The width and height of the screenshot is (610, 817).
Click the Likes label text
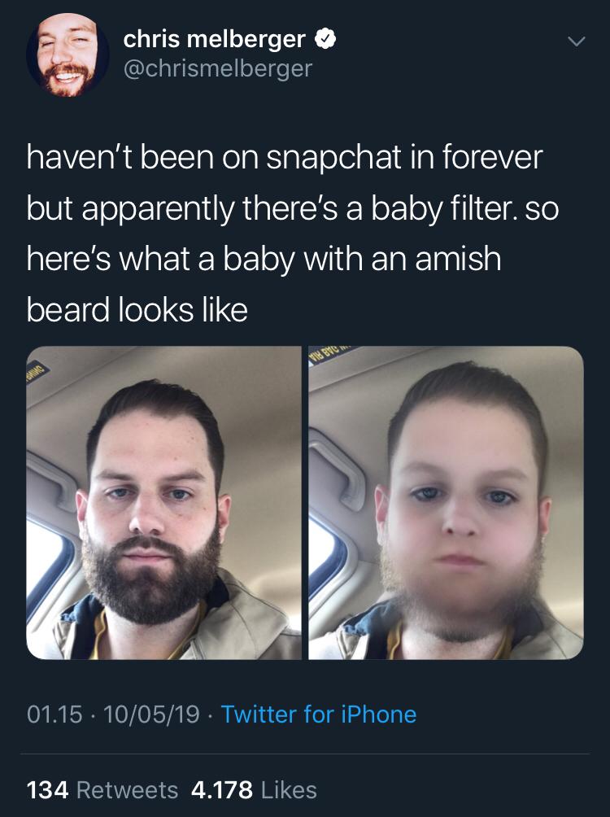click(x=289, y=790)
